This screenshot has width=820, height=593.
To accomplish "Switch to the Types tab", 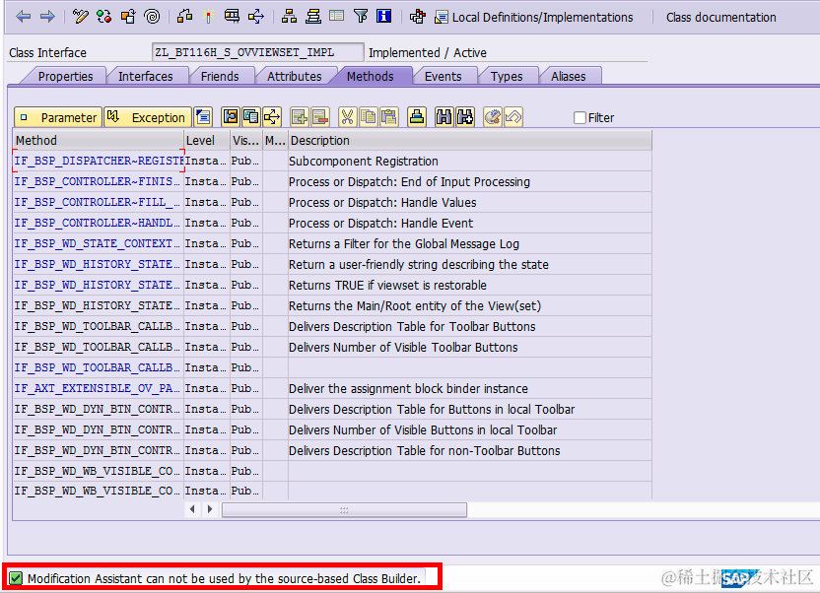I will (507, 76).
